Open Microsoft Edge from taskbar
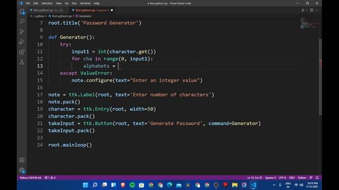339x190 pixels. click(169, 185)
